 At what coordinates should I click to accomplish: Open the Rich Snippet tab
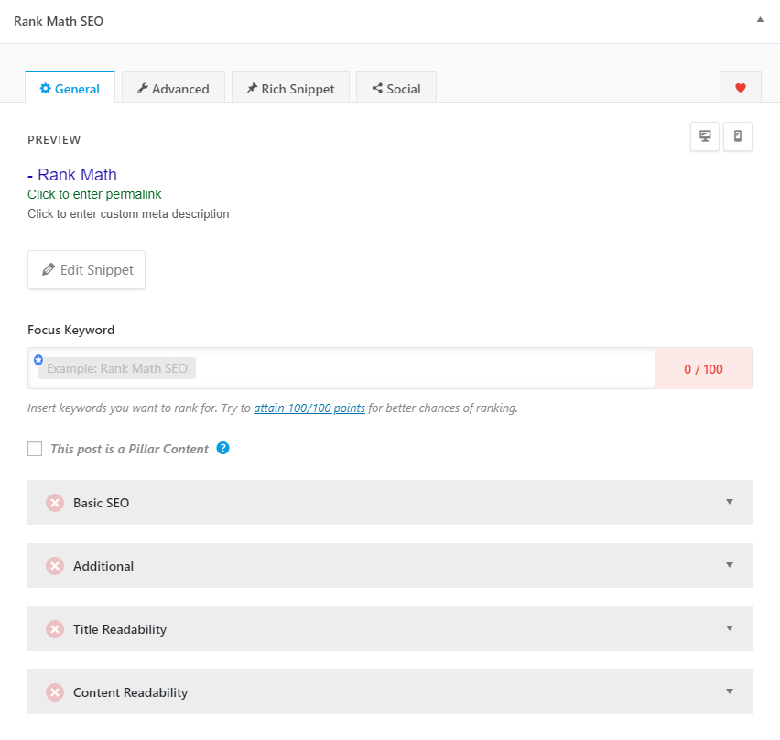(290, 88)
